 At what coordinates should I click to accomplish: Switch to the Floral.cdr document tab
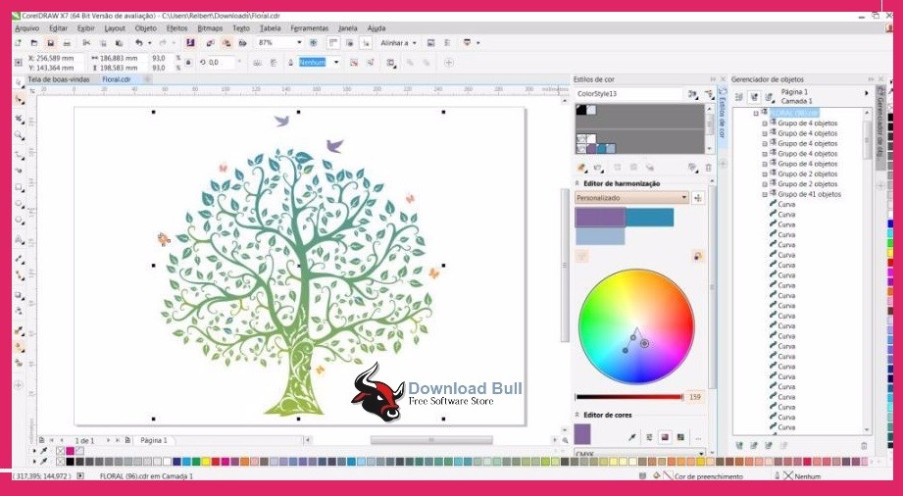coord(117,79)
